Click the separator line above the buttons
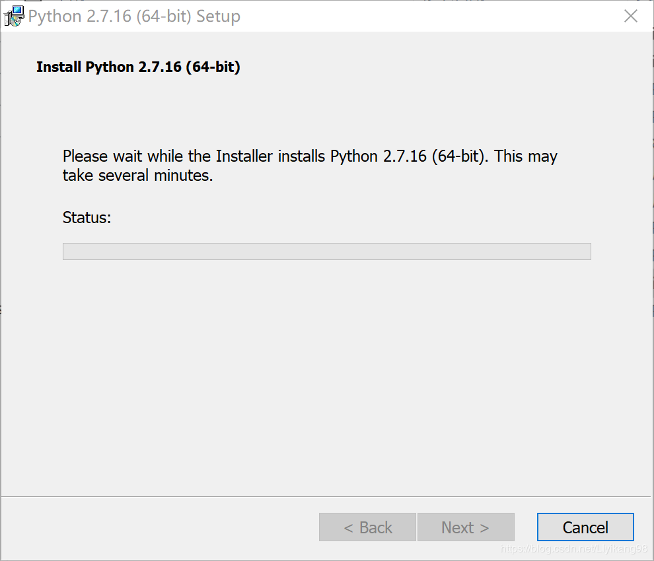This screenshot has height=561, width=654. 326,496
